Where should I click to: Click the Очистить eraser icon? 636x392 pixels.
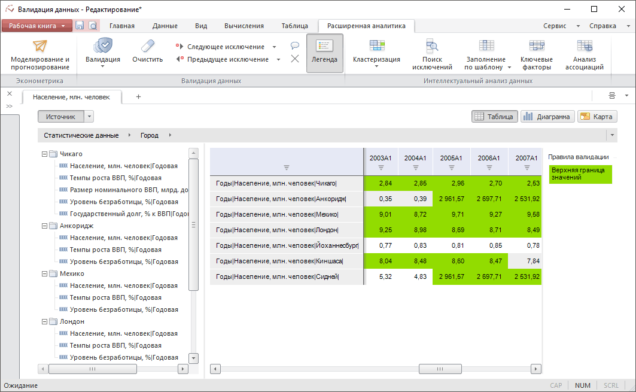(147, 46)
